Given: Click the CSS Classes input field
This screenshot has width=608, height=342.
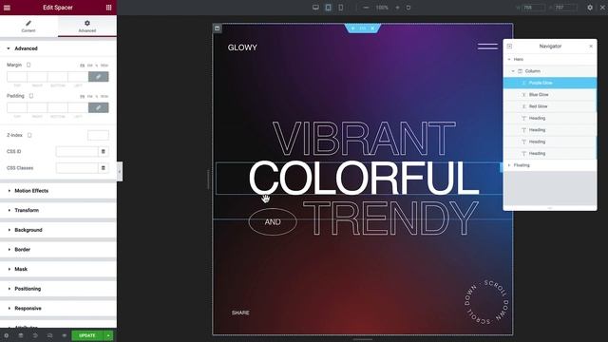Looking at the screenshot, I should pos(77,168).
